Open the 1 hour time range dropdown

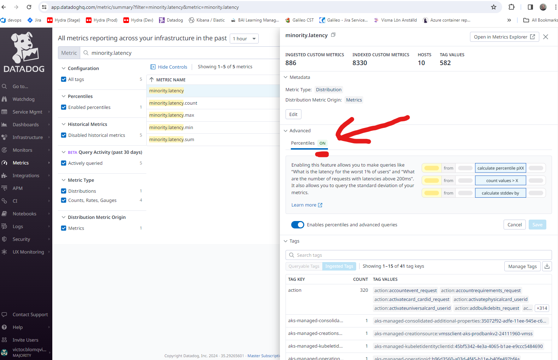244,39
